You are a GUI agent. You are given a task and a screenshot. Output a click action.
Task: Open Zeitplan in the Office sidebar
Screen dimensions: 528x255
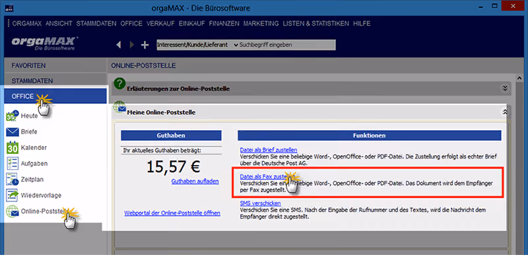click(x=32, y=179)
